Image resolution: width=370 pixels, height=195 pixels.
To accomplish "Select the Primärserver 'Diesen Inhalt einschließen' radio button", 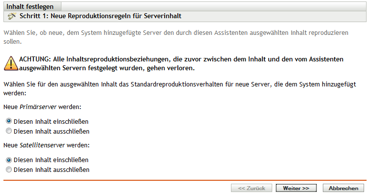I will pos(9,121).
